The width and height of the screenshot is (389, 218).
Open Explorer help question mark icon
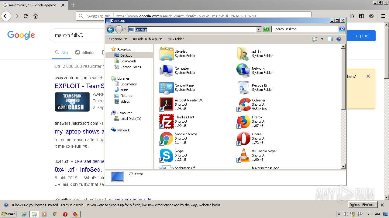pos(339,39)
